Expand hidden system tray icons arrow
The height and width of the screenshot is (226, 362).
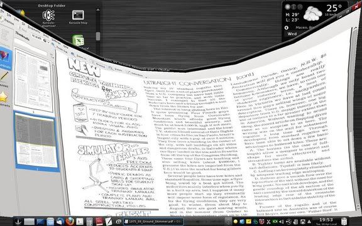pyautogui.click(x=309, y=222)
